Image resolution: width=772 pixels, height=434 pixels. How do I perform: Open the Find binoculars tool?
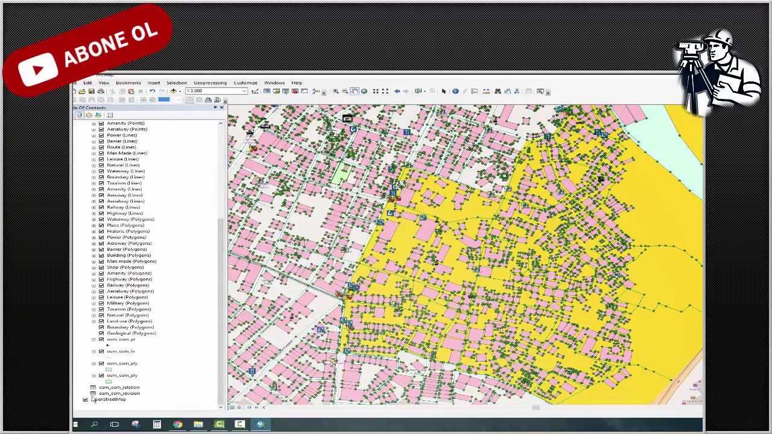498,91
